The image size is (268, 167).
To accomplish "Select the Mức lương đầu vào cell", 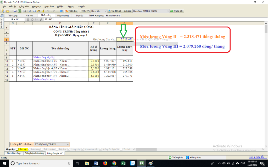I will (x=125, y=39).
